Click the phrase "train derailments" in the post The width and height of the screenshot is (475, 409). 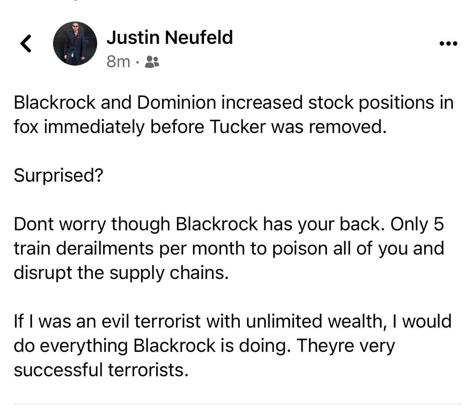(x=83, y=248)
